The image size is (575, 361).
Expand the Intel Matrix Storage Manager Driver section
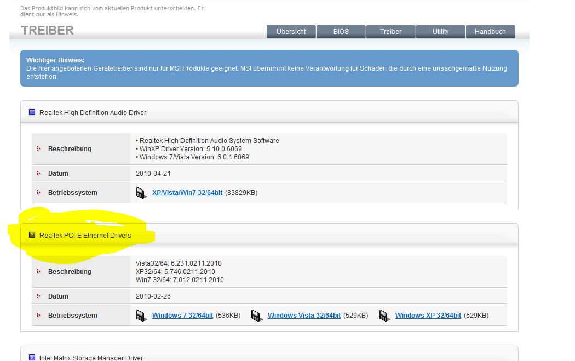click(x=32, y=357)
